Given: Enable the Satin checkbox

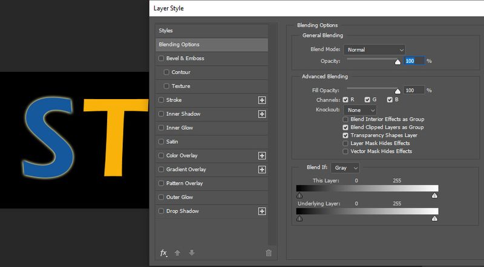Looking at the screenshot, I should click(x=161, y=141).
